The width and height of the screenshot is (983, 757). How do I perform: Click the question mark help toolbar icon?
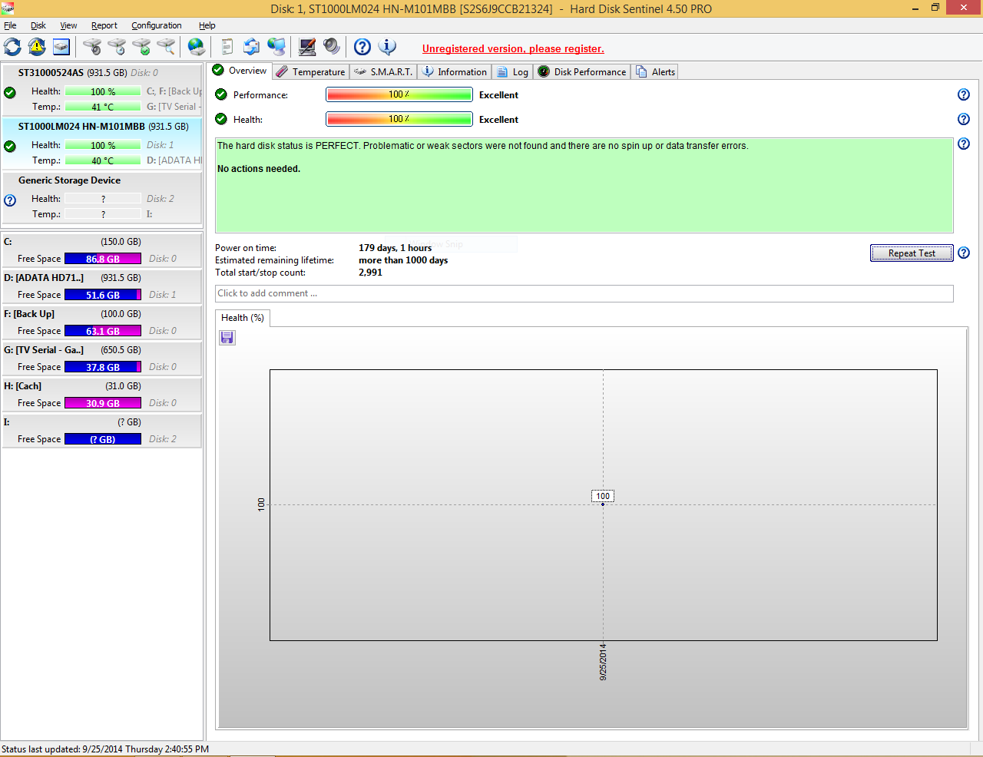(x=362, y=47)
